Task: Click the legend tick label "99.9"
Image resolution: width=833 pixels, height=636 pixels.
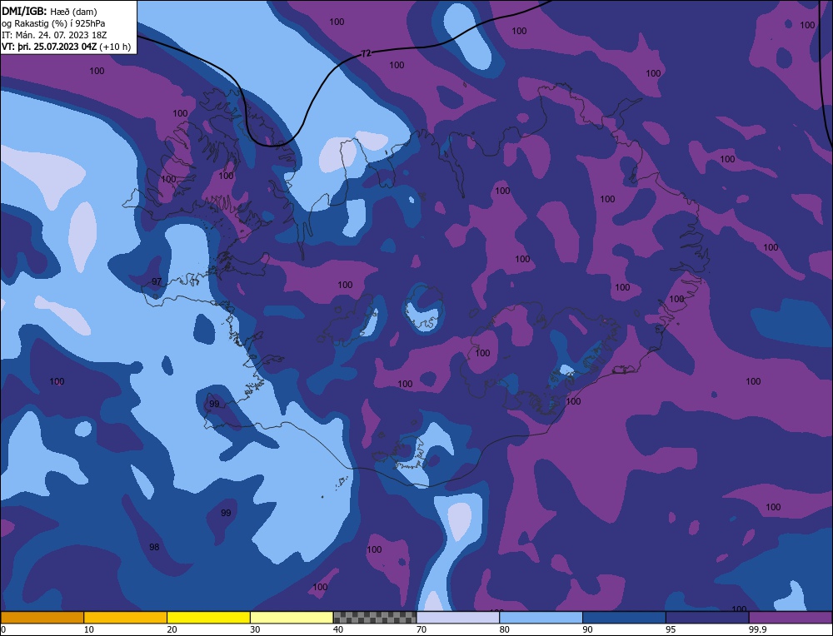Action: [757, 629]
